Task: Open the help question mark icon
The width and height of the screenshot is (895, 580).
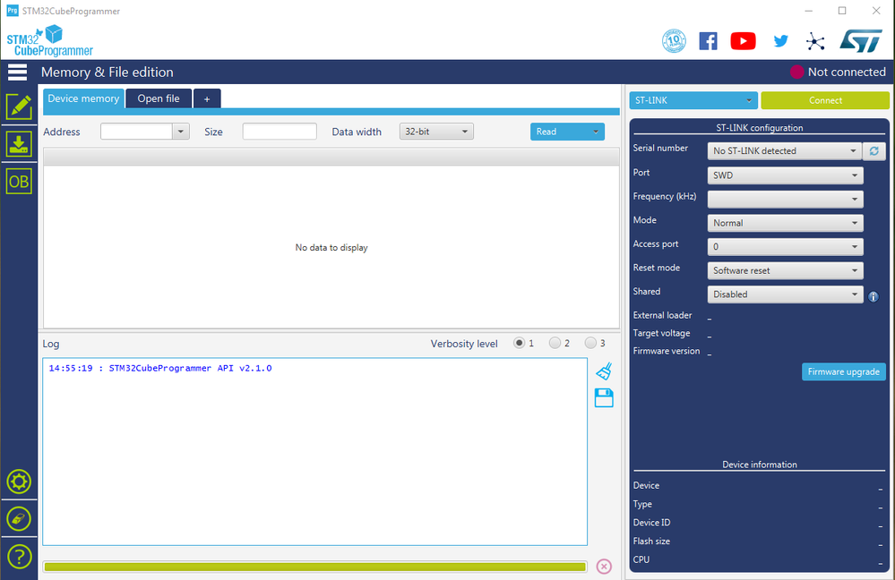Action: pyautogui.click(x=19, y=557)
